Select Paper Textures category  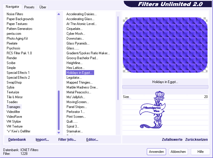(x=17, y=24)
